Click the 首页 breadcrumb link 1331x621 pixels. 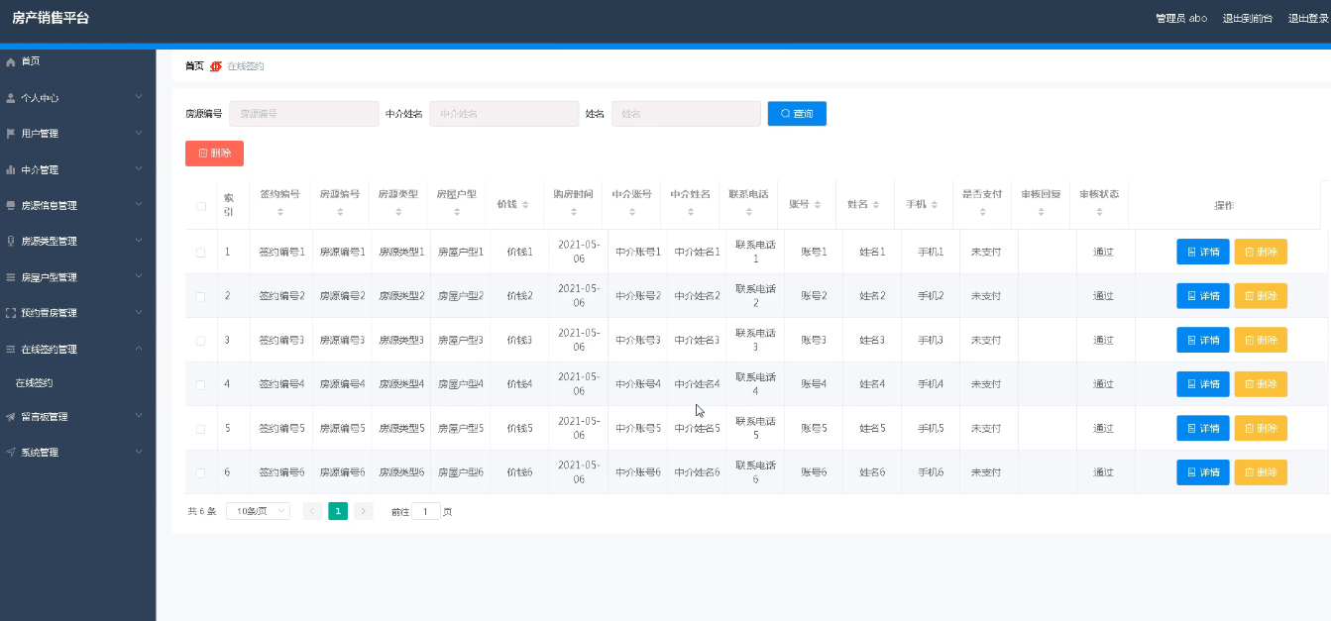(x=194, y=66)
